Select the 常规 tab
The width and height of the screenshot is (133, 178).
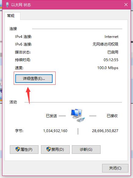[x=11, y=16]
